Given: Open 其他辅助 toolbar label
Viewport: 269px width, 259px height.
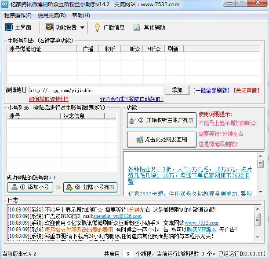Looking at the screenshot, I should click(x=154, y=27).
